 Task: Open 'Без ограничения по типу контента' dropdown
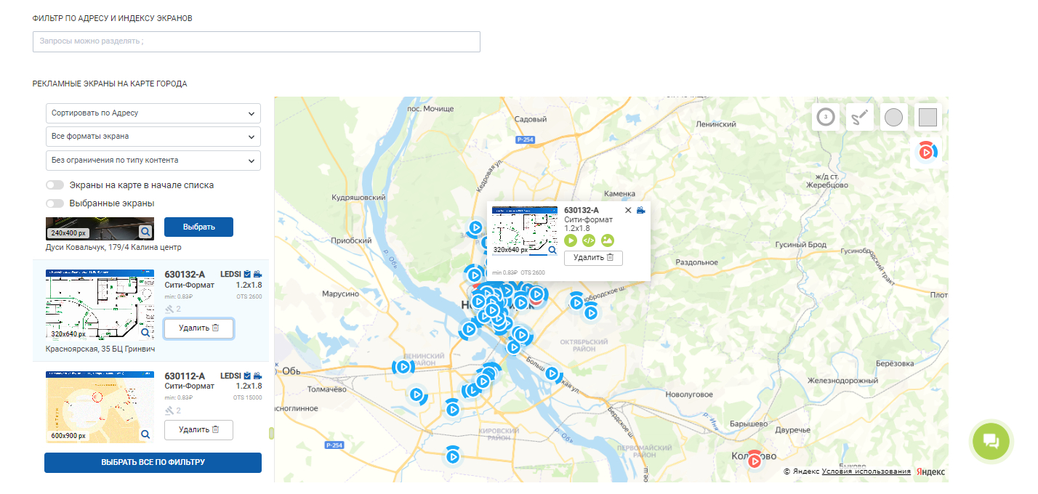coord(153,160)
